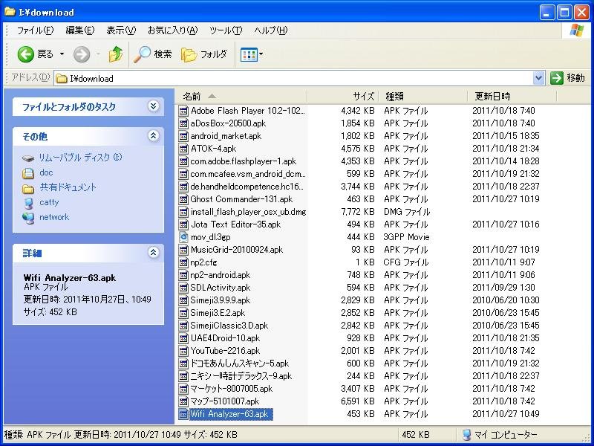Image resolution: width=594 pixels, height=446 pixels.
Task: Click the network places icon in sidebar
Action: (x=28, y=218)
